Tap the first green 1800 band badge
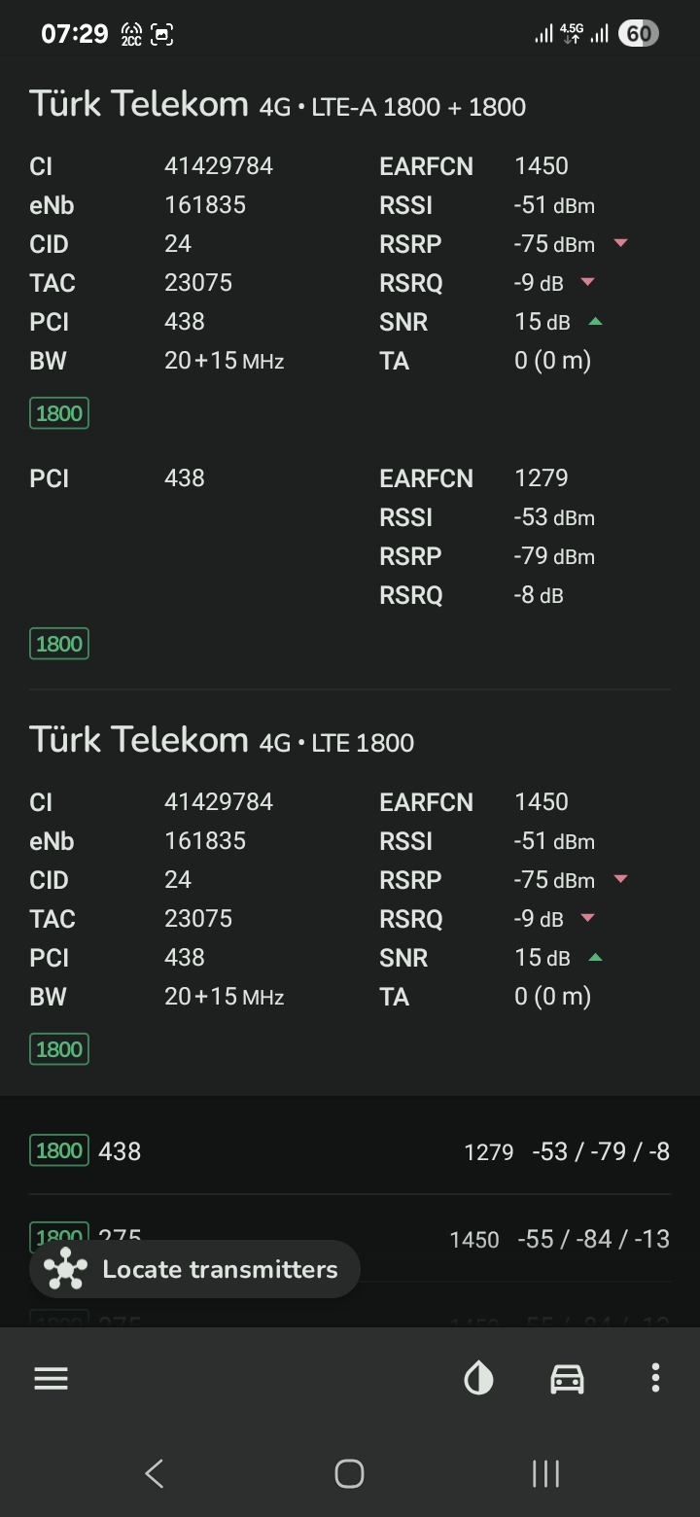The height and width of the screenshot is (1517, 700). pos(59,413)
